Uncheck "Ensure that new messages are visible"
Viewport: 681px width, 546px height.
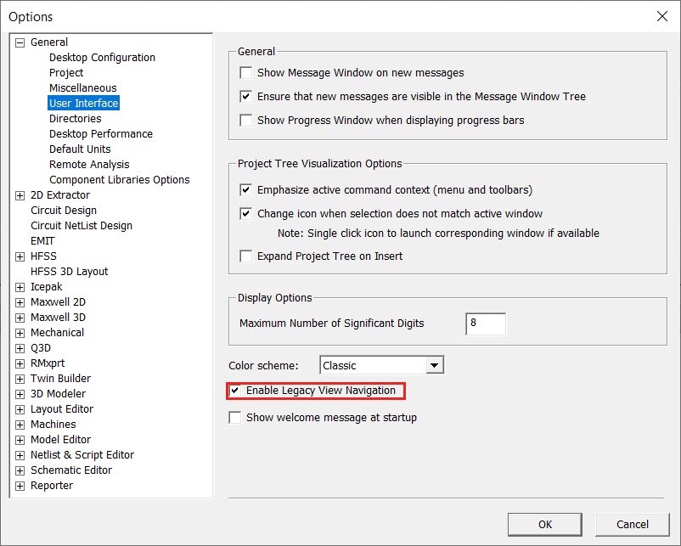point(246,96)
